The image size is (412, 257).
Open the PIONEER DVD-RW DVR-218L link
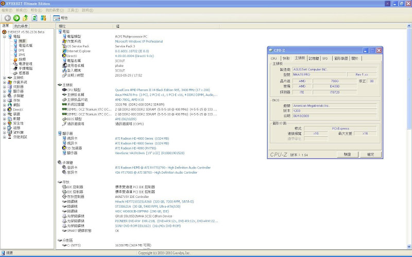[x=166, y=221]
